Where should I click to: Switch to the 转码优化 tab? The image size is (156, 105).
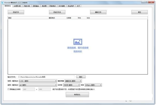8,6
